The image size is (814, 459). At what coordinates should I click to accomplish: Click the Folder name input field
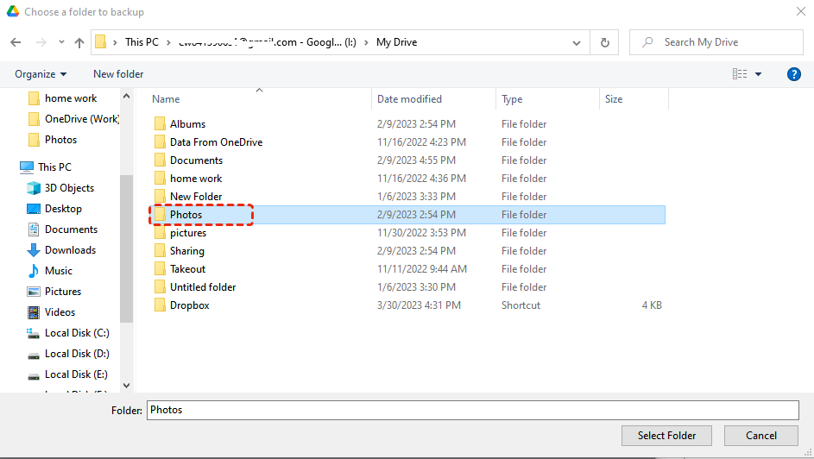click(472, 411)
